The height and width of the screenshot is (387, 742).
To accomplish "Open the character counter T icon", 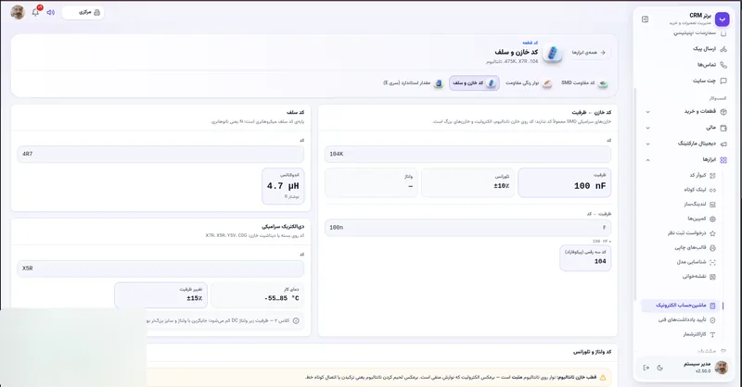I will pyautogui.click(x=712, y=334).
